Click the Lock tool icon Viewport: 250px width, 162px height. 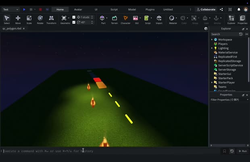(205, 18)
